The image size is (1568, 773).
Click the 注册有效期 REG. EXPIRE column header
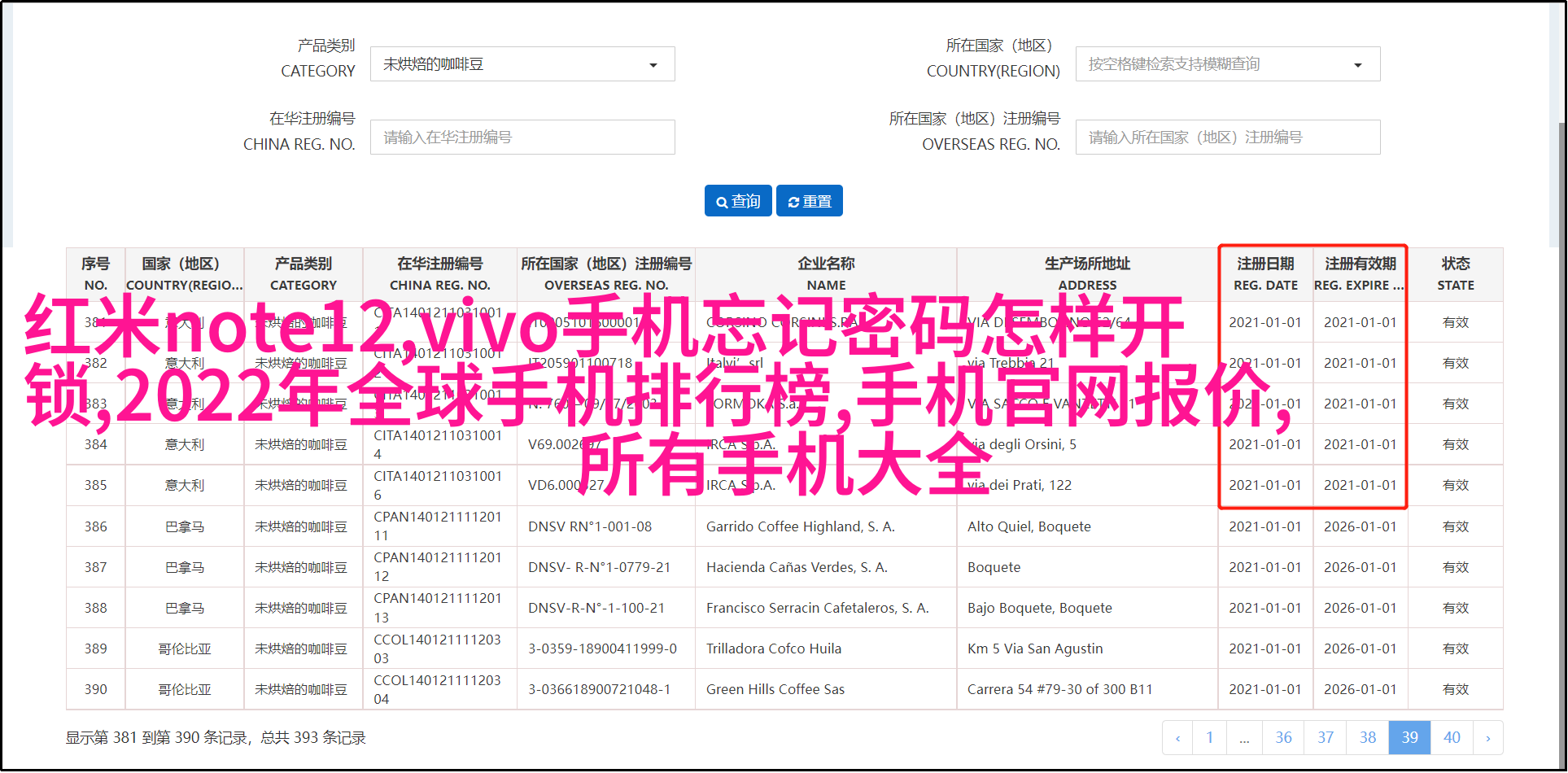pyautogui.click(x=1360, y=274)
